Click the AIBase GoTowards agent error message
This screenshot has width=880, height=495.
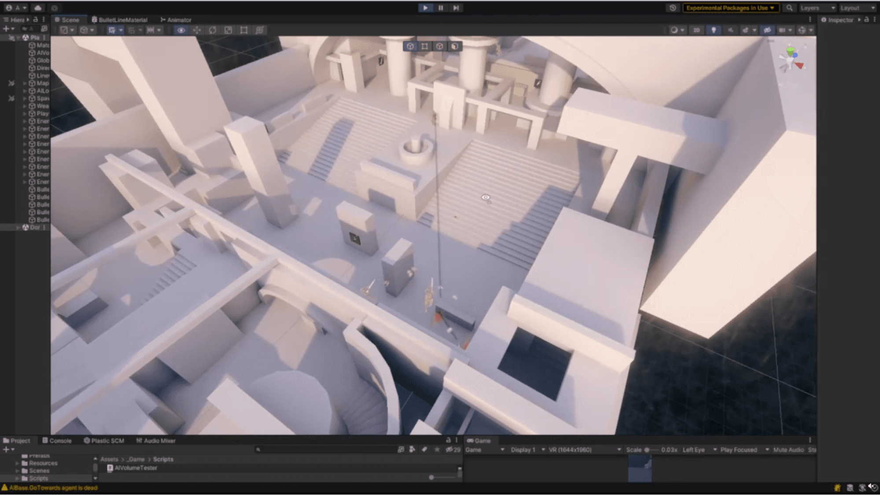pos(50,488)
